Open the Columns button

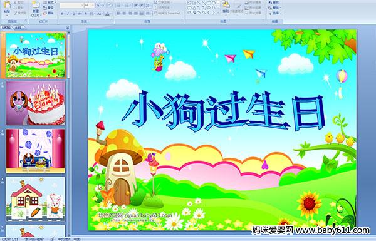click(148, 13)
